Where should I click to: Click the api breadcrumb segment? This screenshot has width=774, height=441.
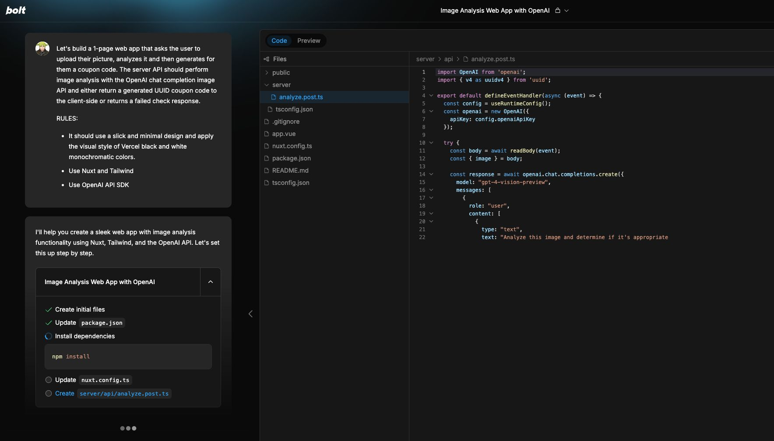click(448, 59)
